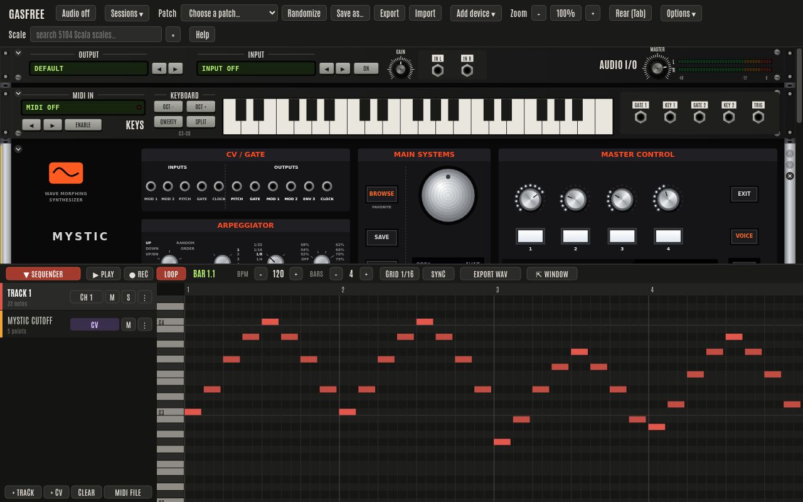The image size is (803, 502).
Task: Enable MIDI input
Action: coord(83,125)
